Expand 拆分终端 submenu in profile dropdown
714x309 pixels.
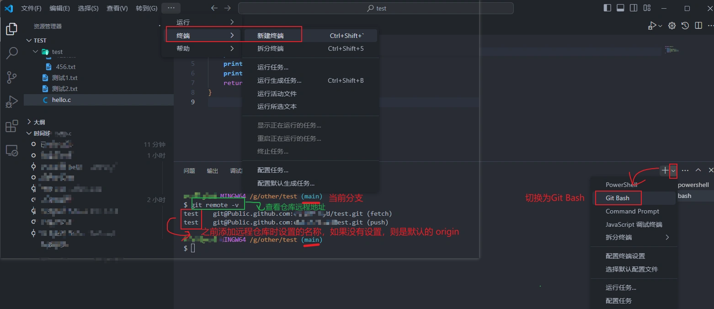click(x=634, y=237)
